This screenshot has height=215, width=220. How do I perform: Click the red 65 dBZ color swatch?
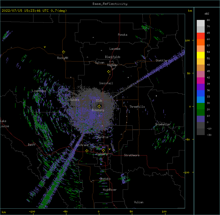pos(201,36)
